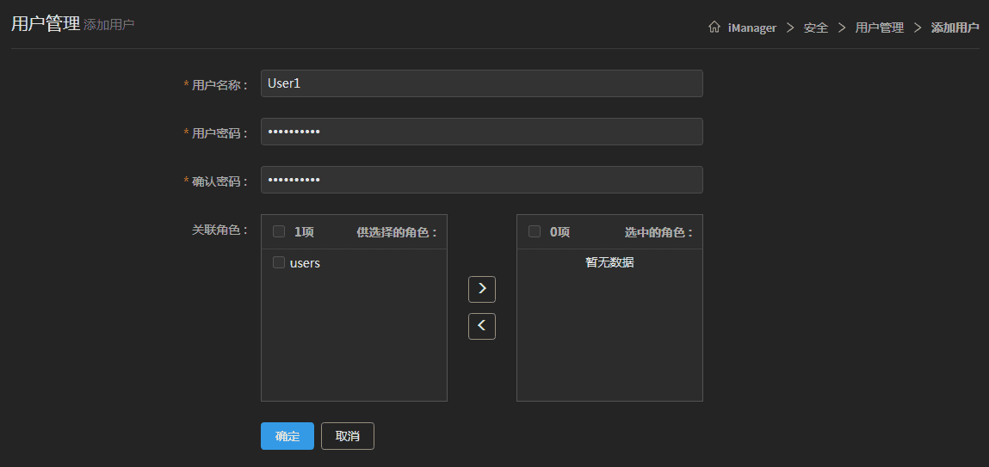Image resolution: width=989 pixels, height=467 pixels.
Task: Click the 用户管理 page heading
Action: (45, 24)
